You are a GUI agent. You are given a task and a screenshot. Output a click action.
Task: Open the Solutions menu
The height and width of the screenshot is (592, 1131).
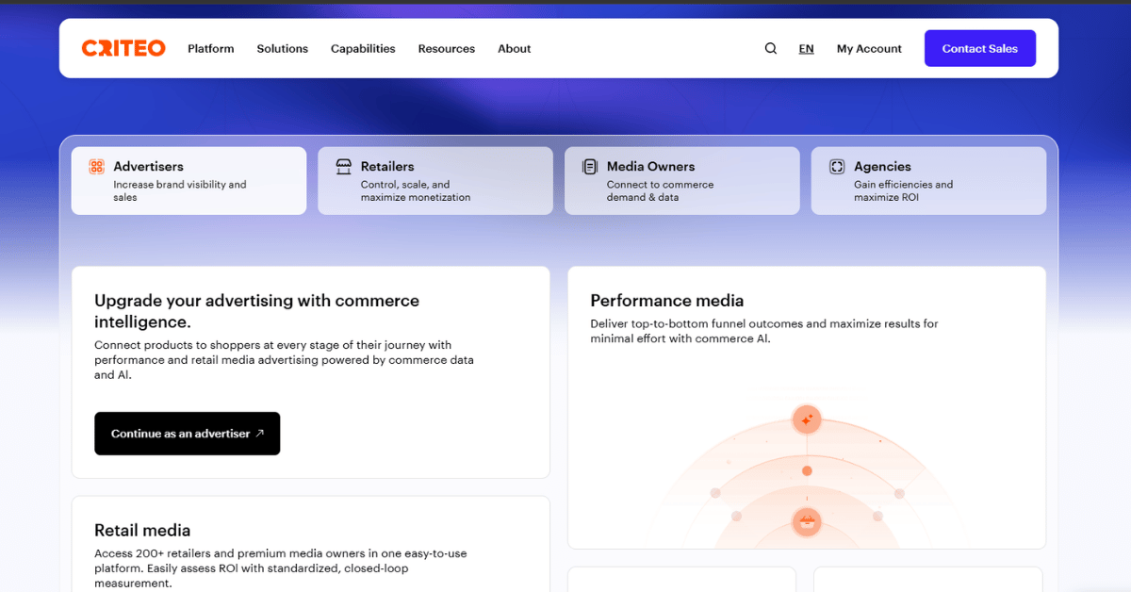click(x=283, y=48)
